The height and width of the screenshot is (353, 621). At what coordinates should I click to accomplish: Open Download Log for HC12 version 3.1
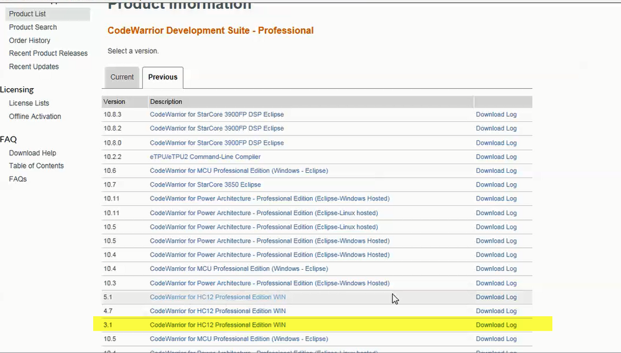click(x=496, y=325)
